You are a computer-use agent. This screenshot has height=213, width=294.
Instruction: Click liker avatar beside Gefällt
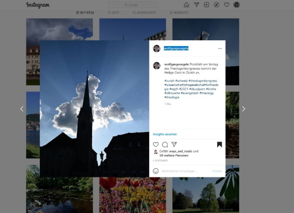156,152
